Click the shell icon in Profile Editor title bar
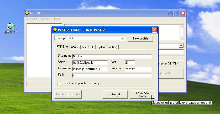The image size is (220, 114). (x=55, y=30)
